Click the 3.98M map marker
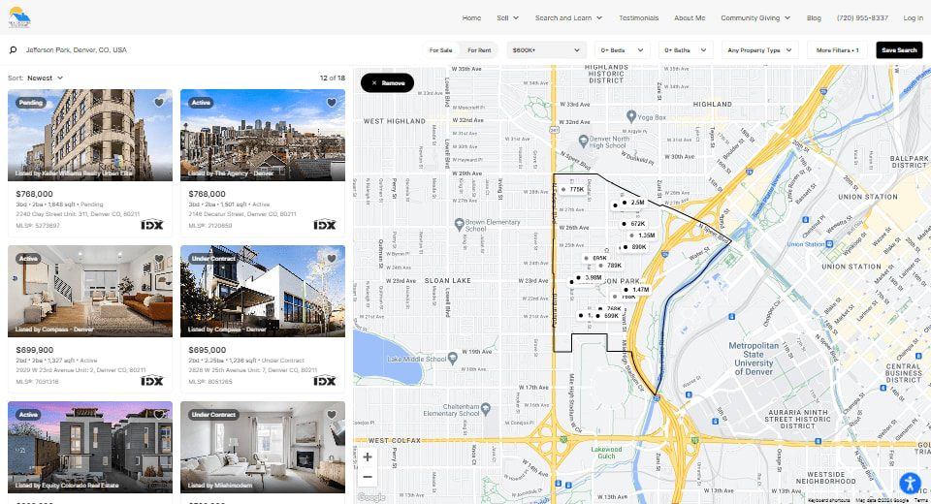This screenshot has width=931, height=504. (589, 277)
